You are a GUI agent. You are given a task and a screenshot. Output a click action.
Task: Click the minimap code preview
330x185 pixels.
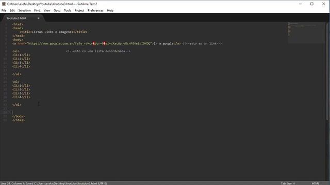pyautogui.click(x=306, y=32)
